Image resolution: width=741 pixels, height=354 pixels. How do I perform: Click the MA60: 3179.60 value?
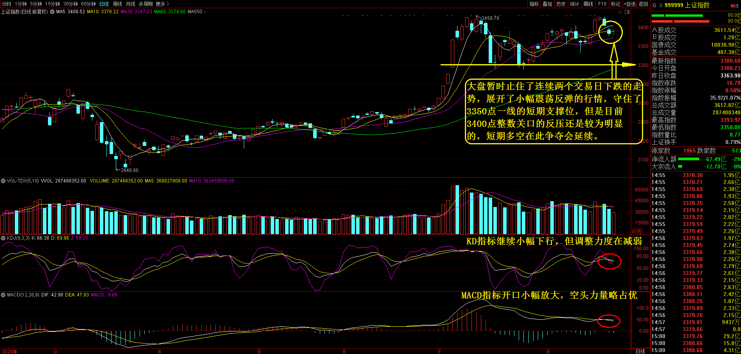click(x=170, y=12)
